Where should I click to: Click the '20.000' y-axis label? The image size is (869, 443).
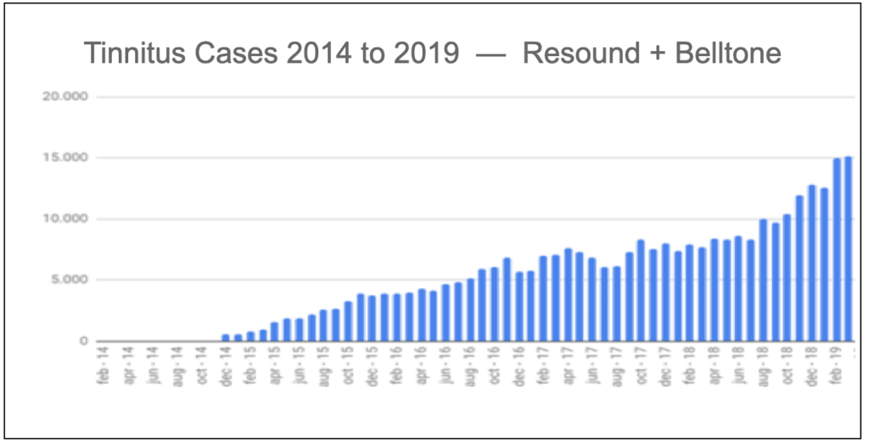pos(65,97)
